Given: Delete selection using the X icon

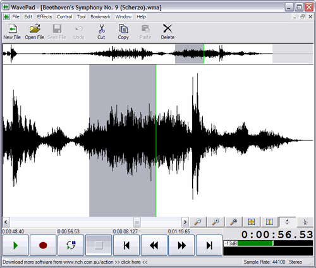Looking at the screenshot, I should coord(167,32).
